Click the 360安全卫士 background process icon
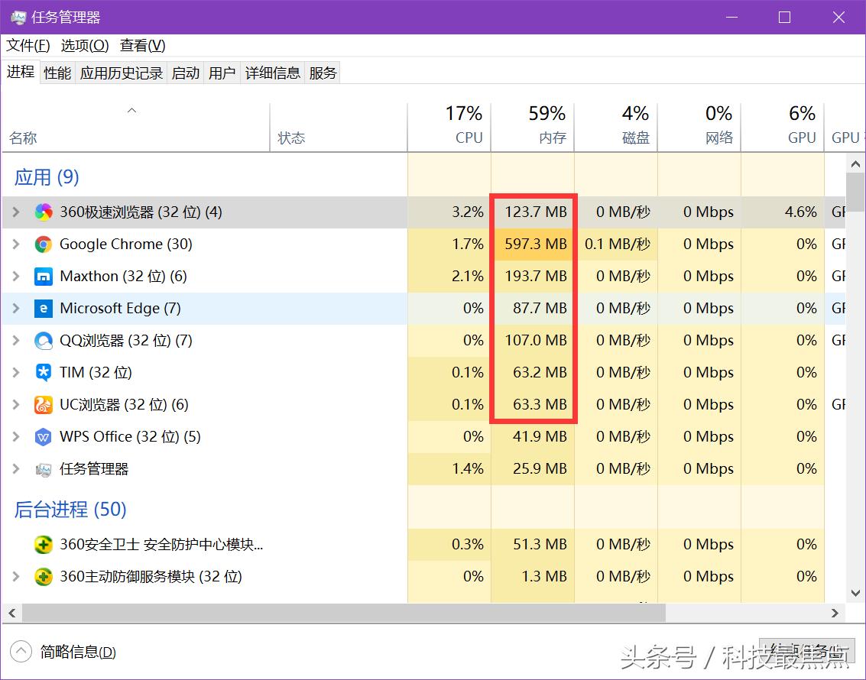This screenshot has width=866, height=680. tap(43, 545)
